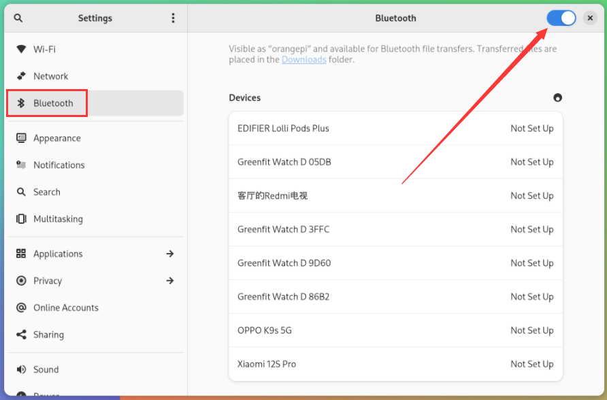Connect to OPPO K9s 5G
This screenshot has width=607, height=400.
tap(395, 331)
